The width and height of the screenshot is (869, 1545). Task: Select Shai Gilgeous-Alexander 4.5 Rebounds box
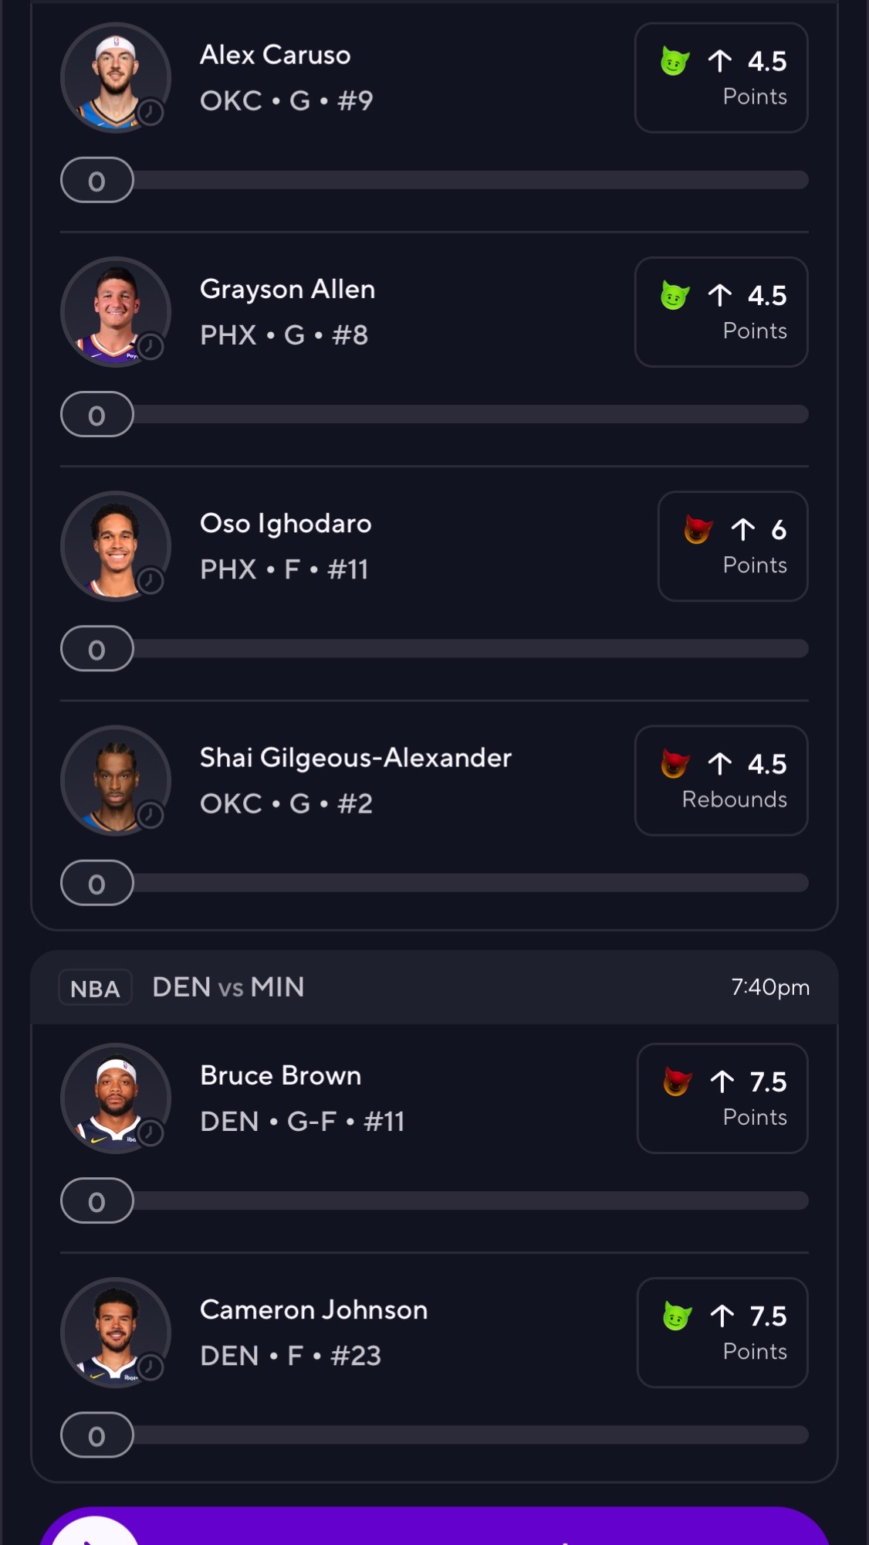[721, 780]
